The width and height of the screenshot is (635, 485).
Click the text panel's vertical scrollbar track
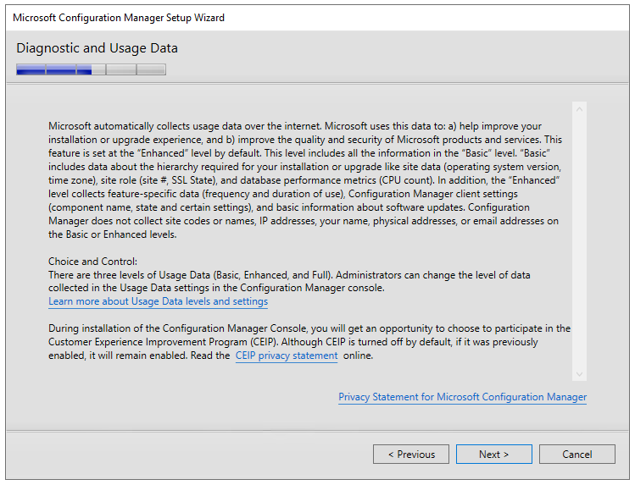coord(579,242)
